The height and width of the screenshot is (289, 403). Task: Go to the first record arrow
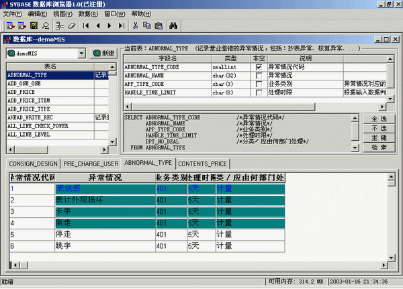point(86,25)
